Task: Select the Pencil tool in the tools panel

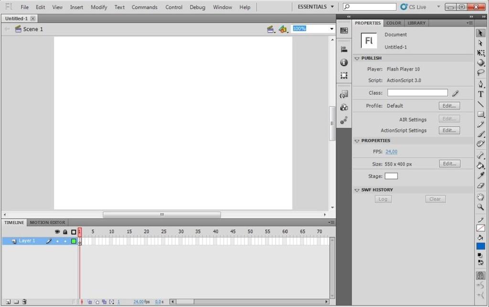Action: (480, 124)
